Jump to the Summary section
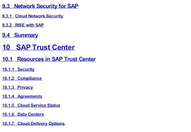191x132 pixels. [26, 35]
